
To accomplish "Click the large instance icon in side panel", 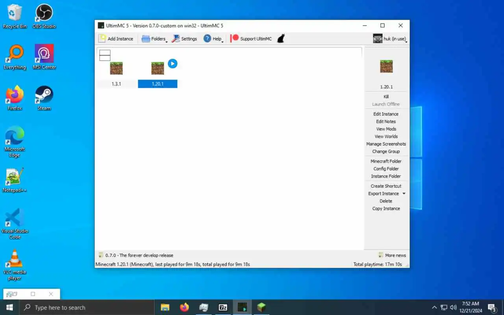I will coord(386,66).
